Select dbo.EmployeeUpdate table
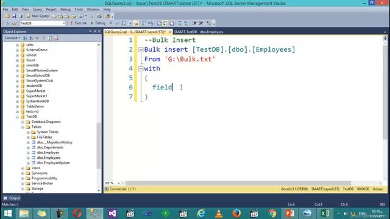The width and height of the screenshot is (390, 219). click(53, 163)
